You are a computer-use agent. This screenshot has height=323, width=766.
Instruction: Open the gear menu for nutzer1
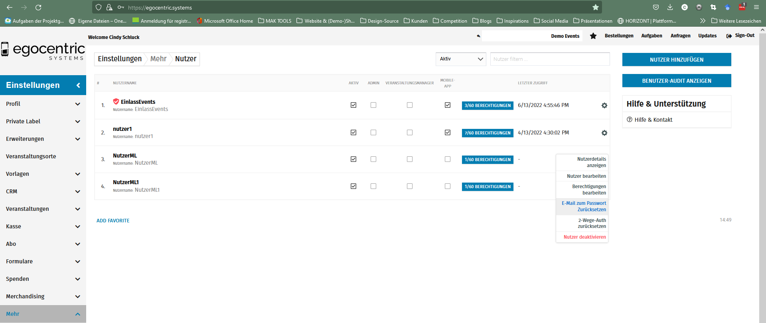pyautogui.click(x=604, y=133)
